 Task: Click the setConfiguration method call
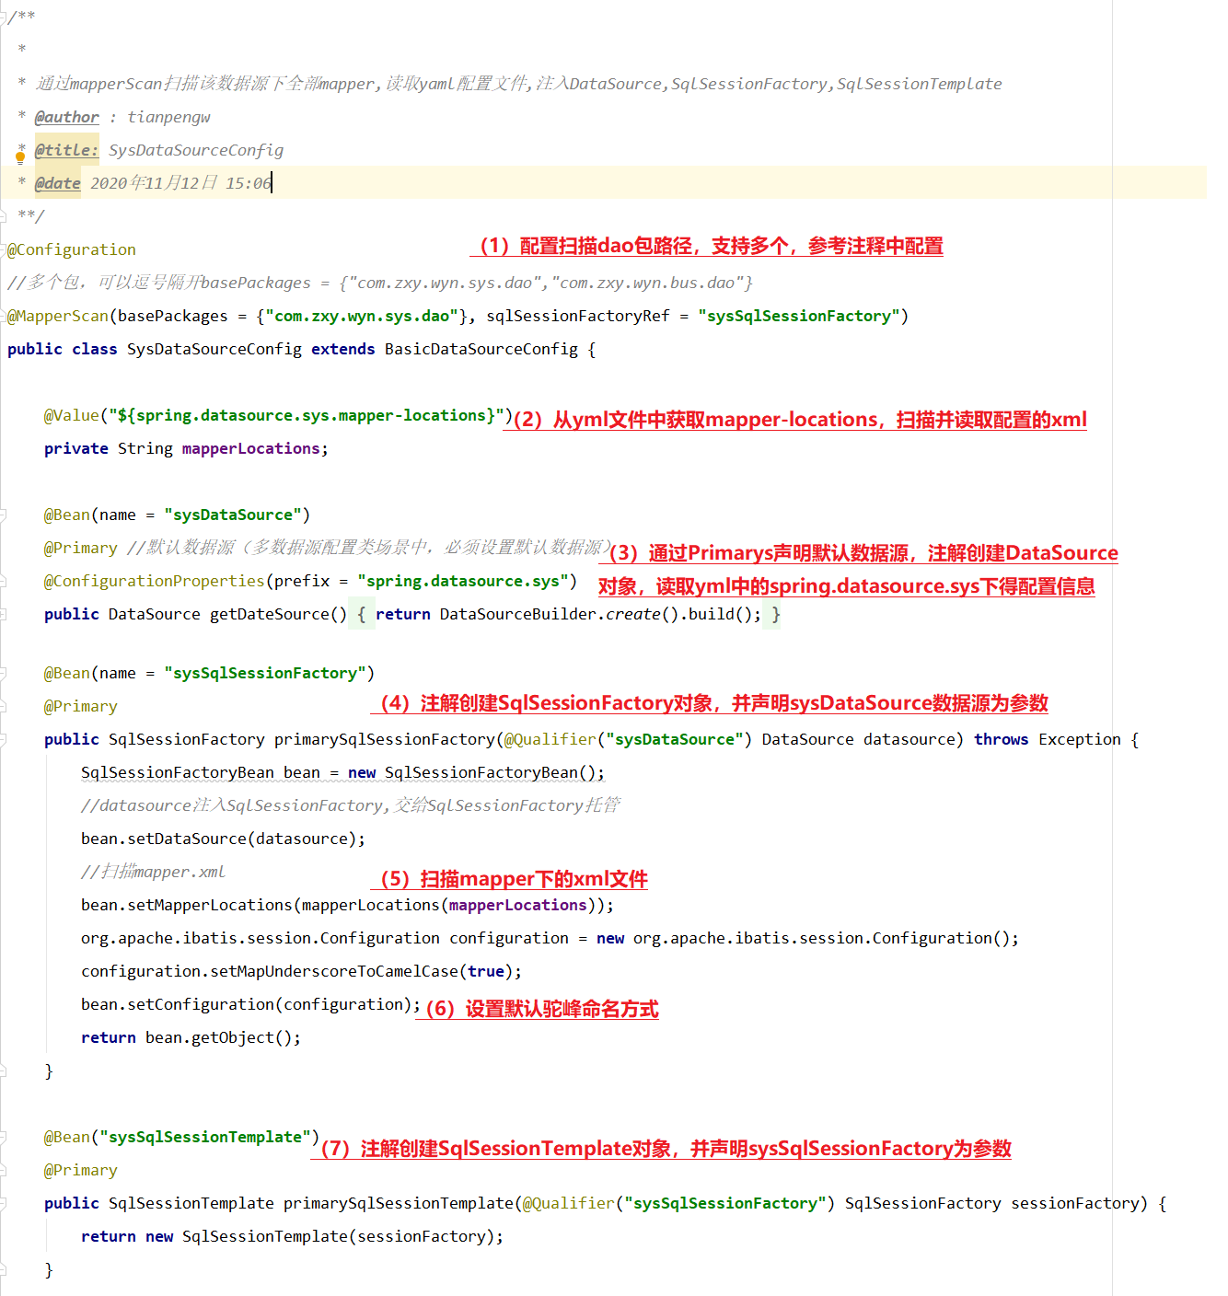coord(201,1004)
